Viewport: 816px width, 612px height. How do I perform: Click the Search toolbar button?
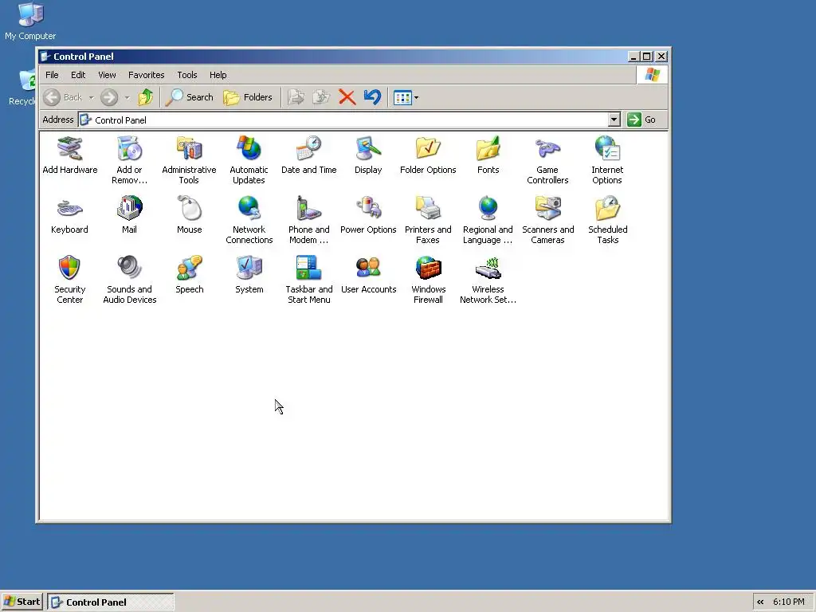pos(190,97)
